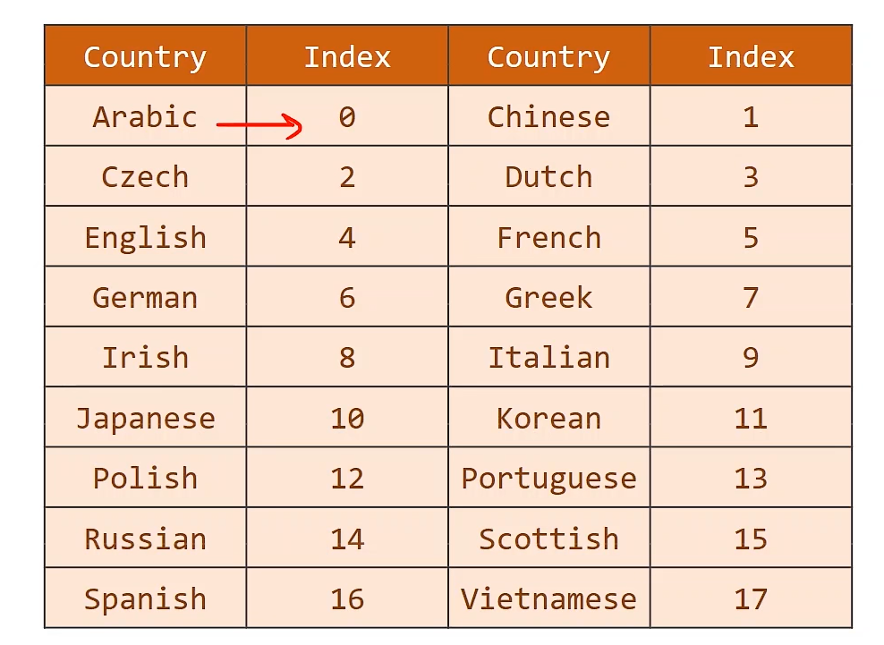Click the Scottish cell
884x645 pixels.
(548, 539)
